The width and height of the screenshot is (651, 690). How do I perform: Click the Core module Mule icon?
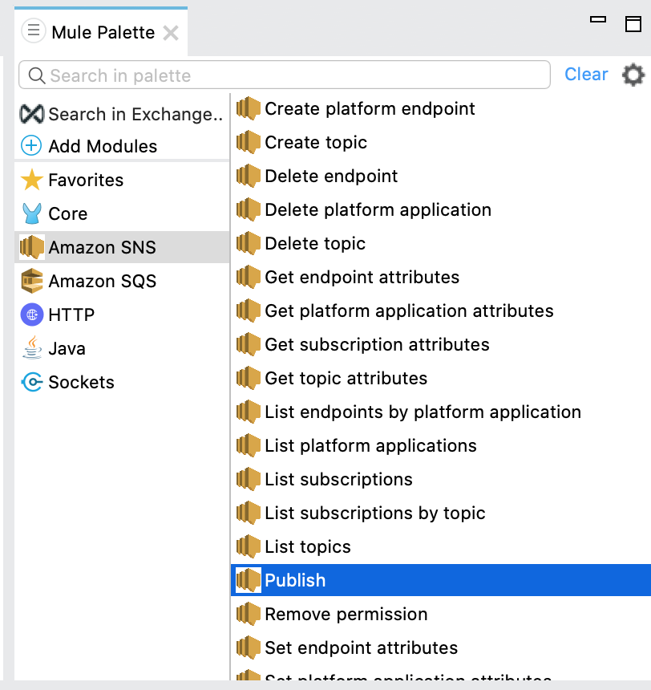(x=32, y=214)
